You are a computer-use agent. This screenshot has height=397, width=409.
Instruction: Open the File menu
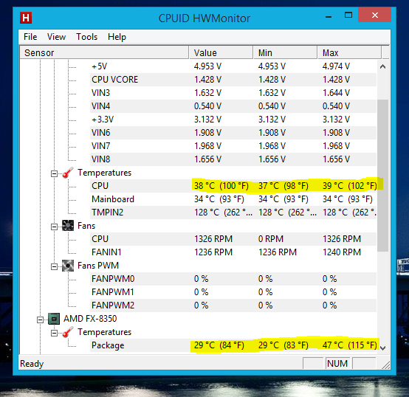coord(30,37)
